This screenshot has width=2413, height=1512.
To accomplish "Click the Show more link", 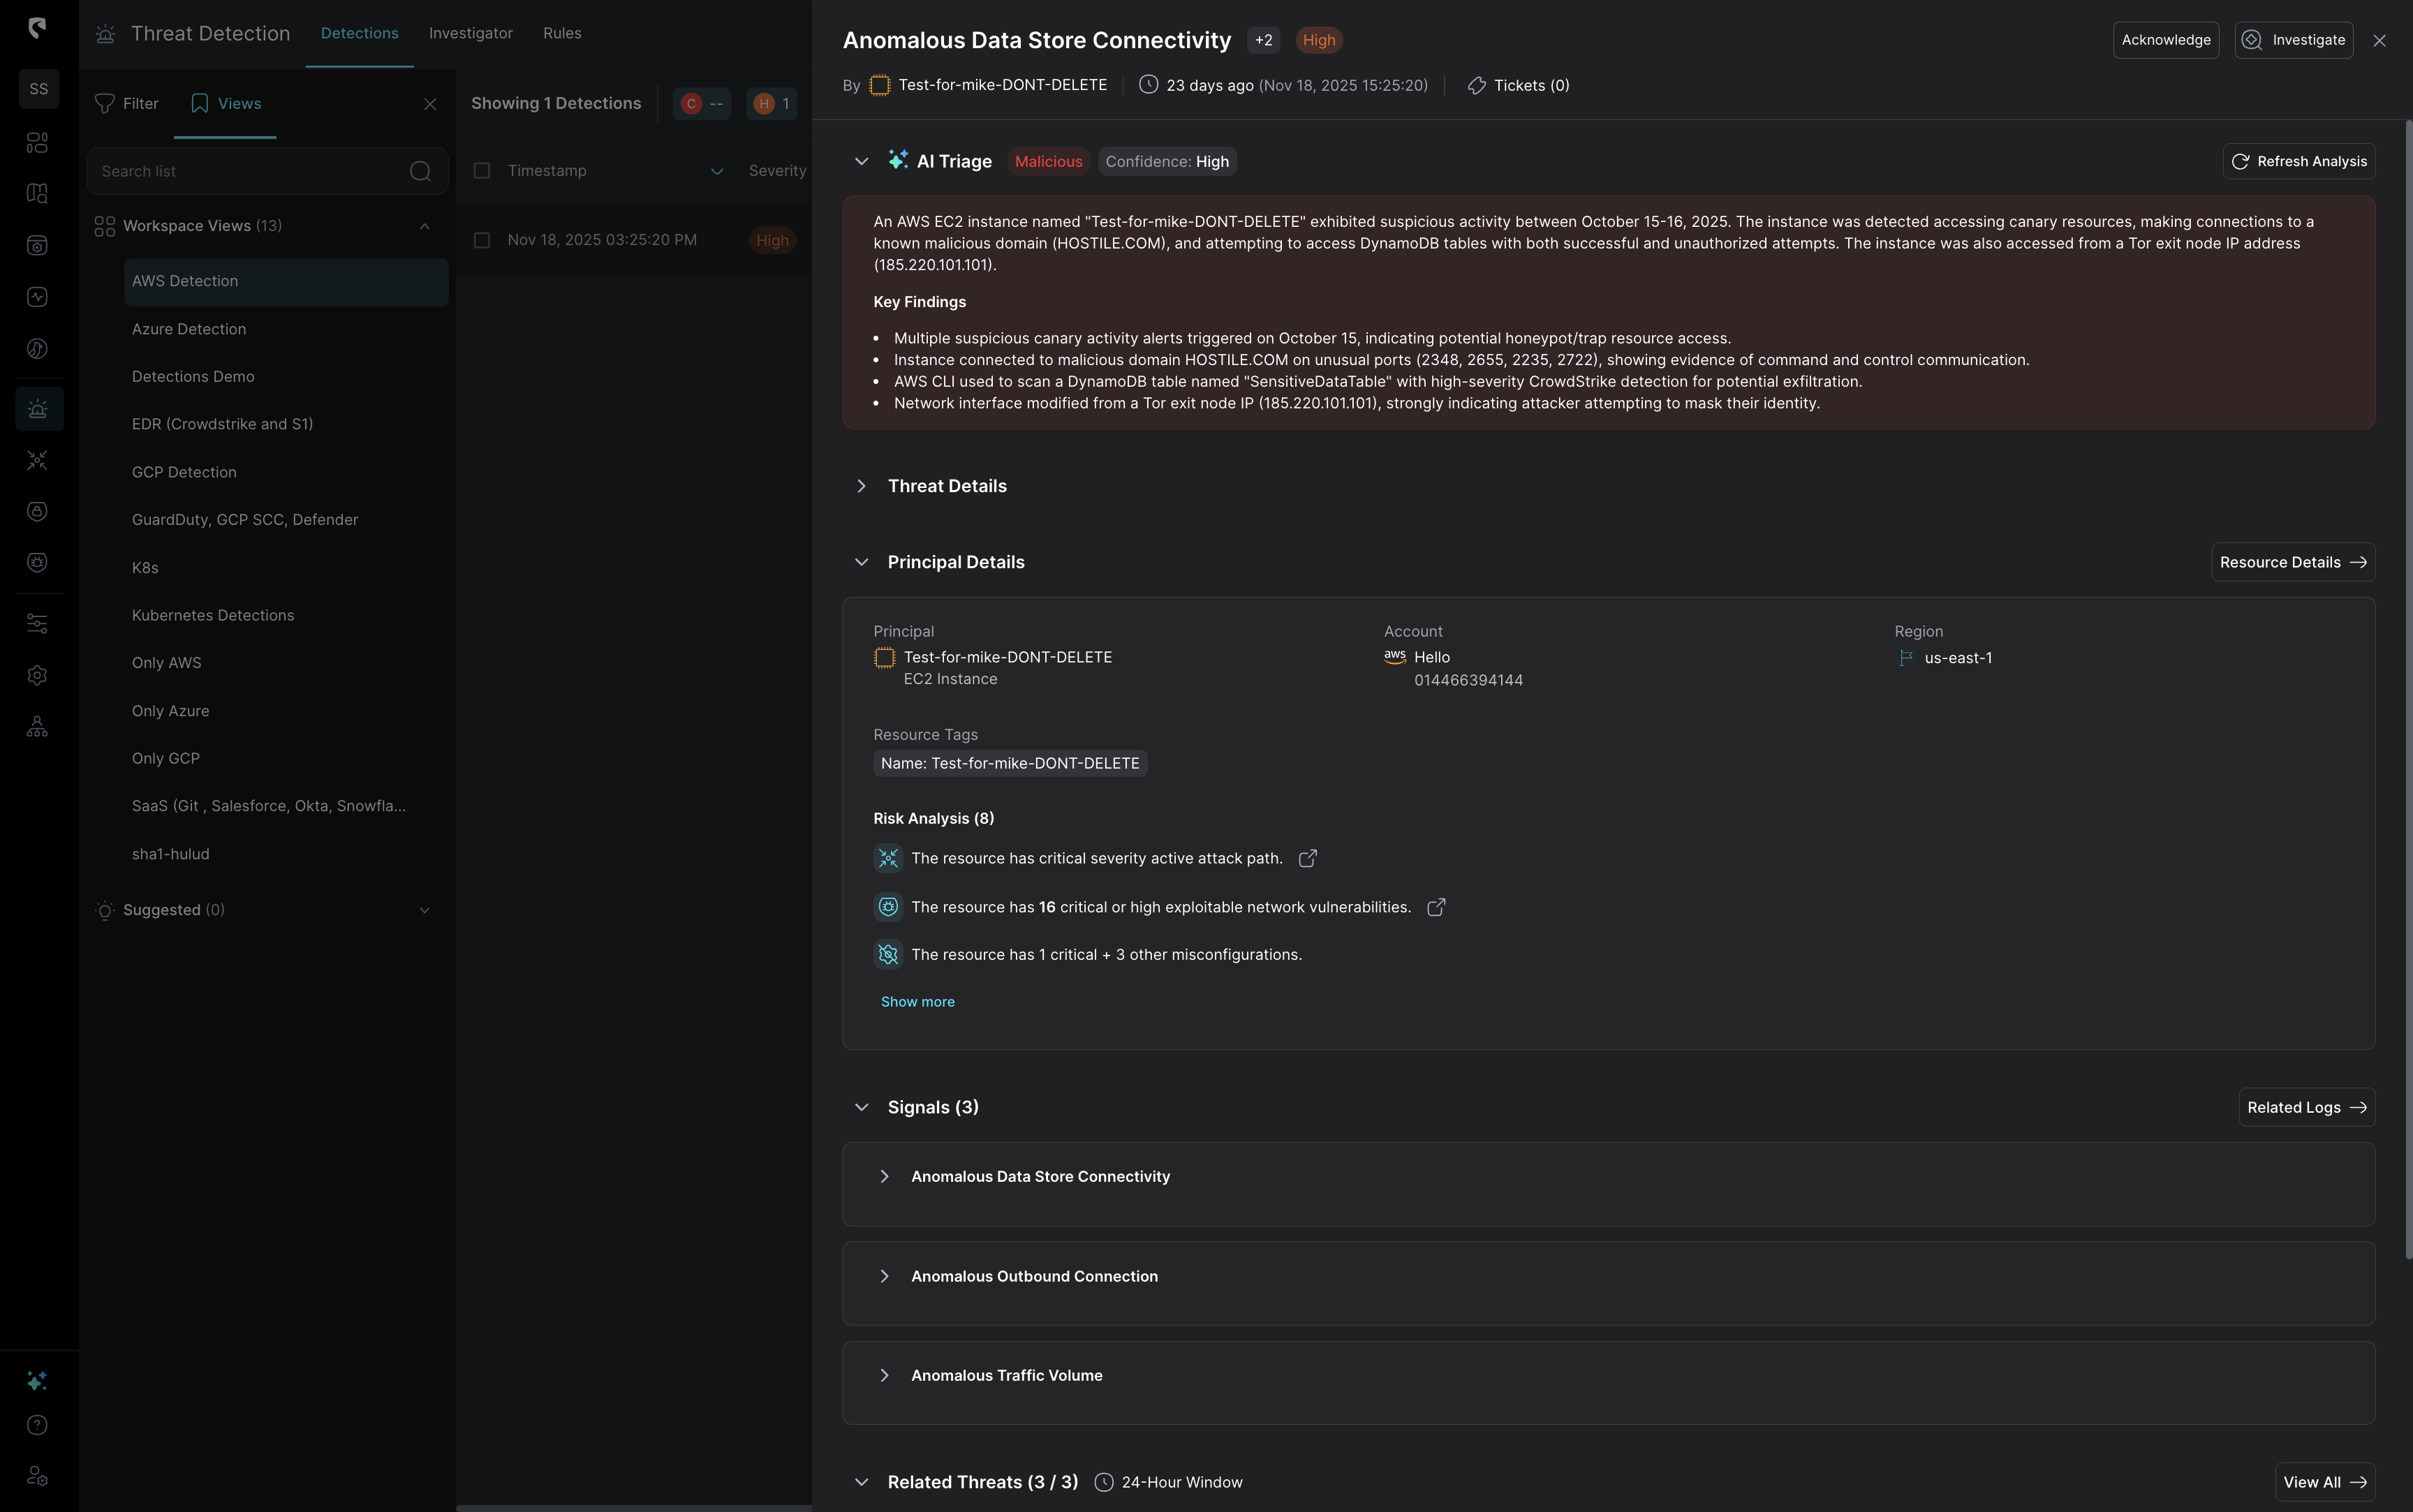I will [x=917, y=1002].
